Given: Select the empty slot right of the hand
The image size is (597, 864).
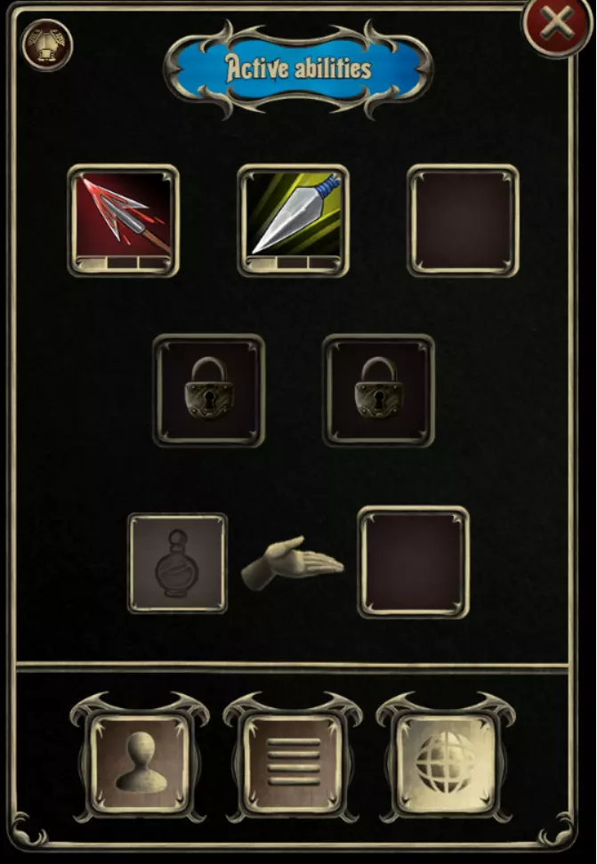Looking at the screenshot, I should (414, 562).
